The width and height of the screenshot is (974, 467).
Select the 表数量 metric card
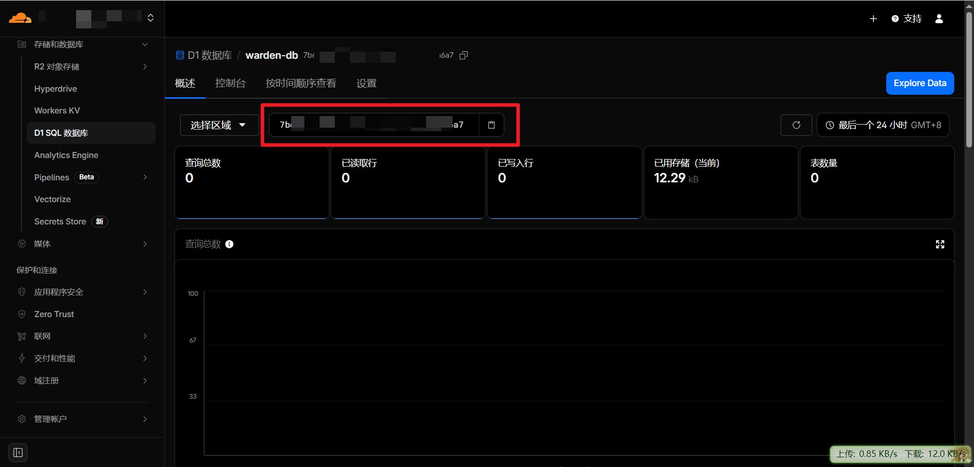[x=877, y=183]
